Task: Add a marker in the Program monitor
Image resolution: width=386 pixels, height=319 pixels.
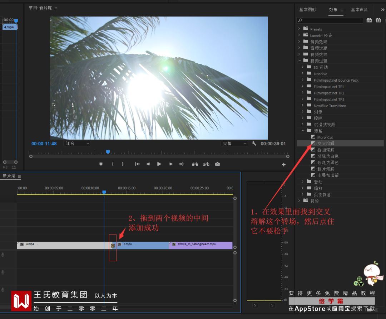Action: point(101,164)
